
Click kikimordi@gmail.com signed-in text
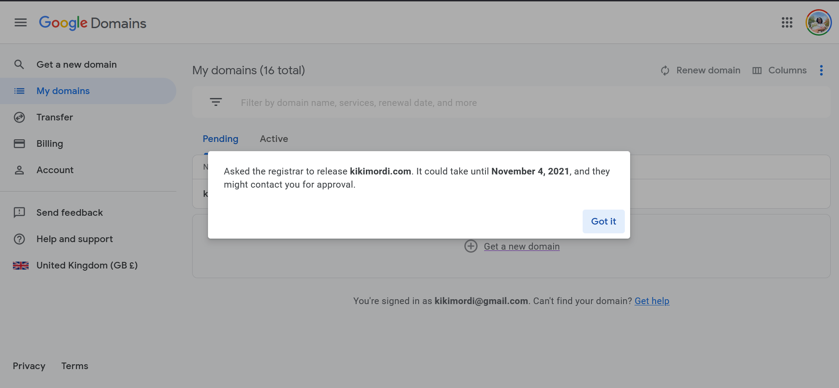coord(481,301)
